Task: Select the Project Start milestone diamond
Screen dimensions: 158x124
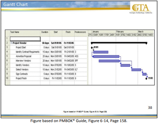Action: point(92,47)
